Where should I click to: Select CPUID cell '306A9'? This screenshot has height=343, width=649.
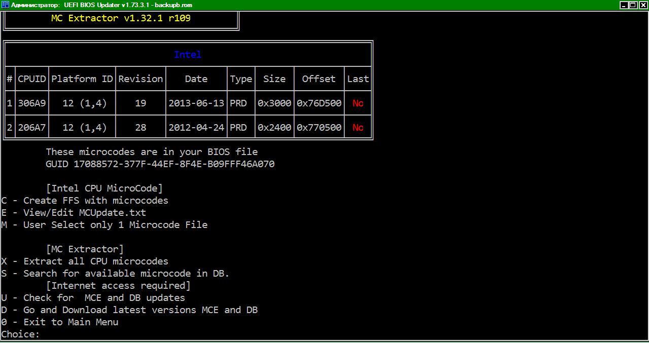32,103
